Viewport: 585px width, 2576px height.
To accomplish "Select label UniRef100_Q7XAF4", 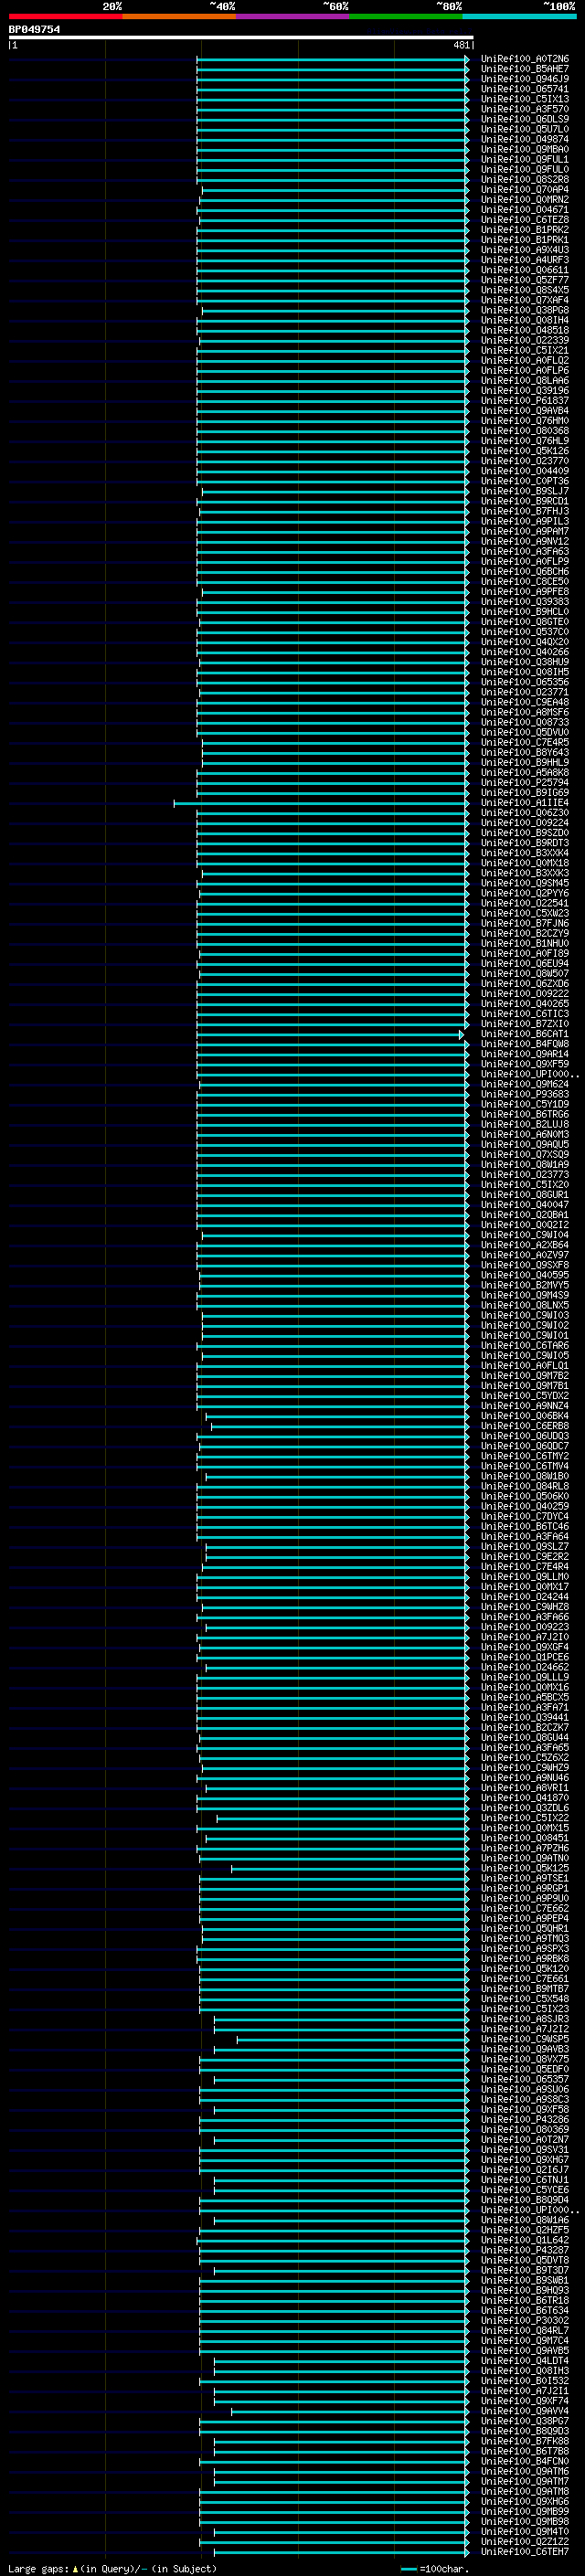I will 524,300.
